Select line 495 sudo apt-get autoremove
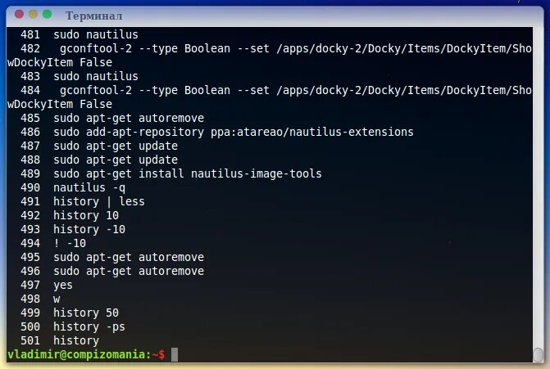Image resolution: width=550 pixels, height=369 pixels. [x=112, y=258]
